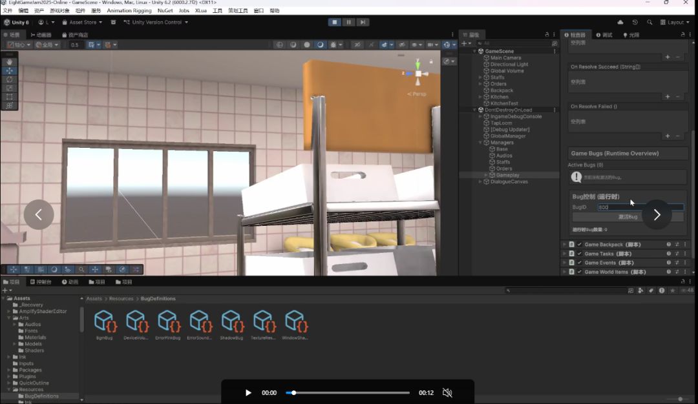Open the Jobs menu
Viewport: 698px width, 404px height.
184,11
